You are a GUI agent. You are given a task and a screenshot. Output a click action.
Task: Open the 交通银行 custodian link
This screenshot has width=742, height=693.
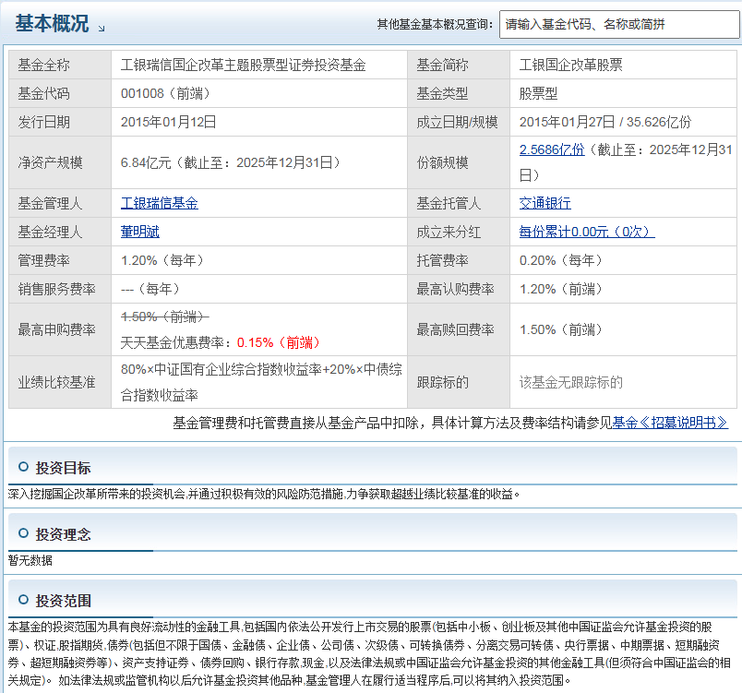coord(545,203)
